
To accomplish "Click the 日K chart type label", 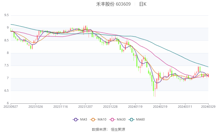I will tap(143, 4).
